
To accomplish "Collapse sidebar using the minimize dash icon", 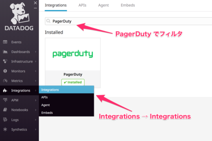I will 35,8.
